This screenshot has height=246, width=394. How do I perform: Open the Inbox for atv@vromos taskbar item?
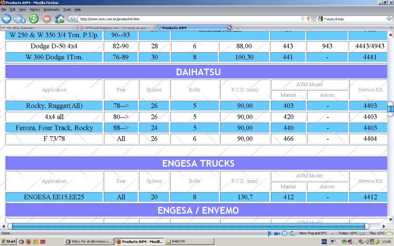(x=89, y=241)
